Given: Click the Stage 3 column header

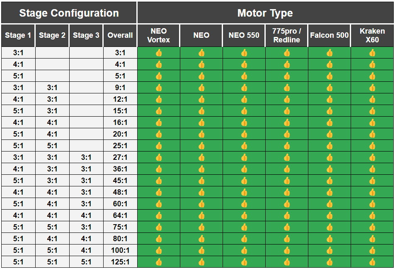Looking at the screenshot, I should [x=86, y=36].
